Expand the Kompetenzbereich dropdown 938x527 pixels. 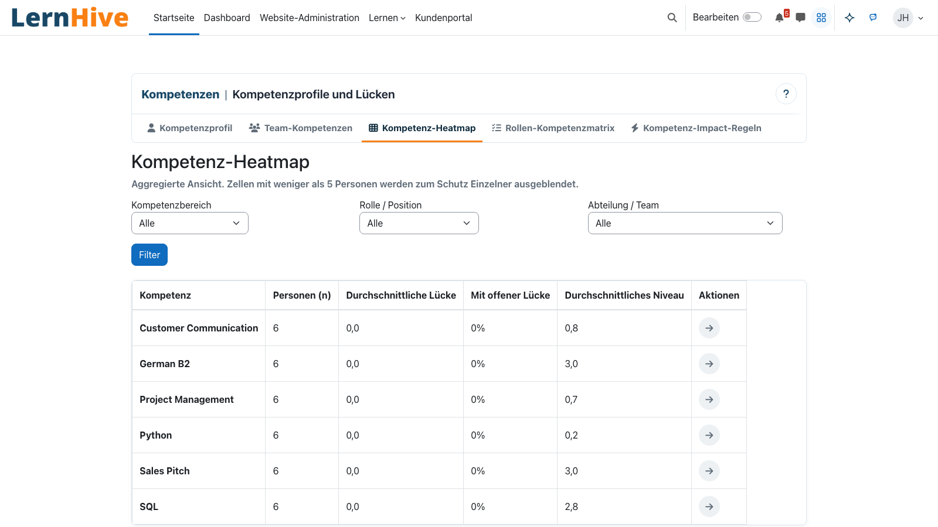pos(190,223)
